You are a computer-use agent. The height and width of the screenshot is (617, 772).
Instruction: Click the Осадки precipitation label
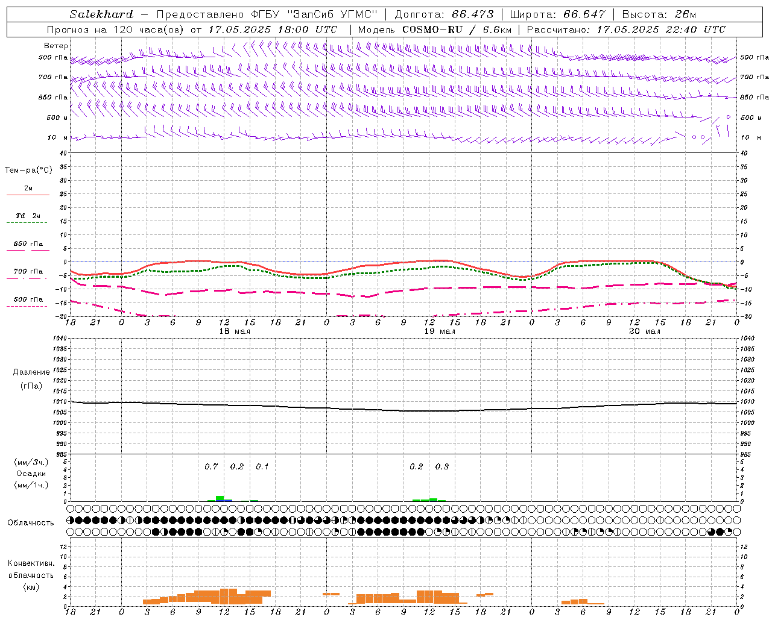pyautogui.click(x=31, y=474)
